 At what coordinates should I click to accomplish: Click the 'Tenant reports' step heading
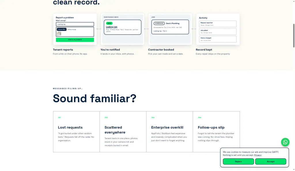tap(63, 50)
